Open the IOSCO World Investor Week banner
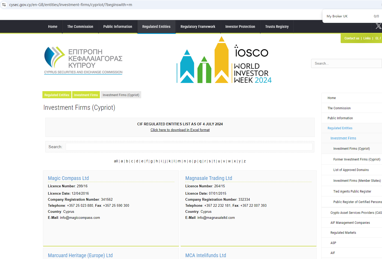 coord(224,60)
